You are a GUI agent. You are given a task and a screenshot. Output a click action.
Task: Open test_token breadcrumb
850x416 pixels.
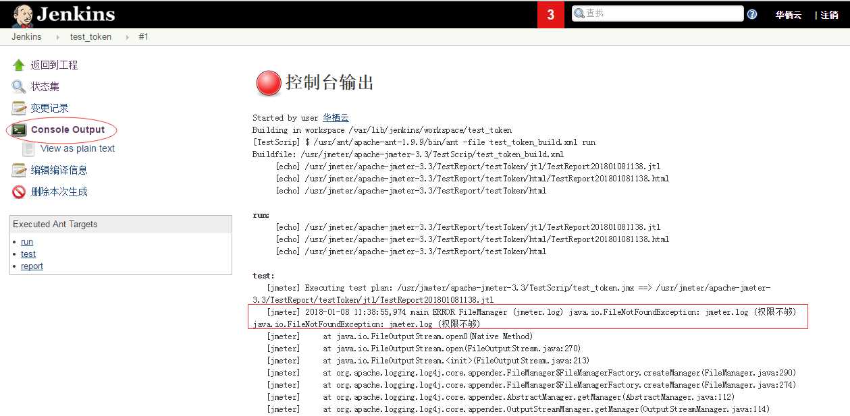tap(90, 37)
